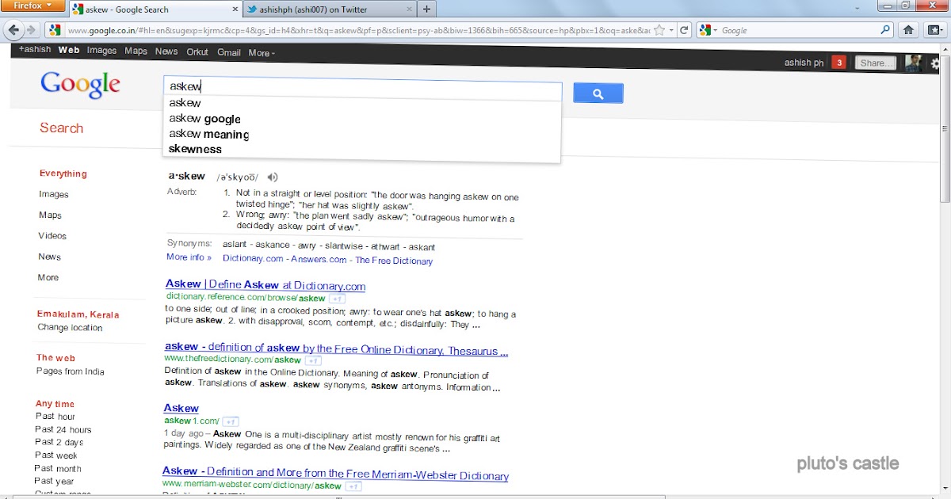
Task: Open the Firefox application menu
Action: pos(32,6)
